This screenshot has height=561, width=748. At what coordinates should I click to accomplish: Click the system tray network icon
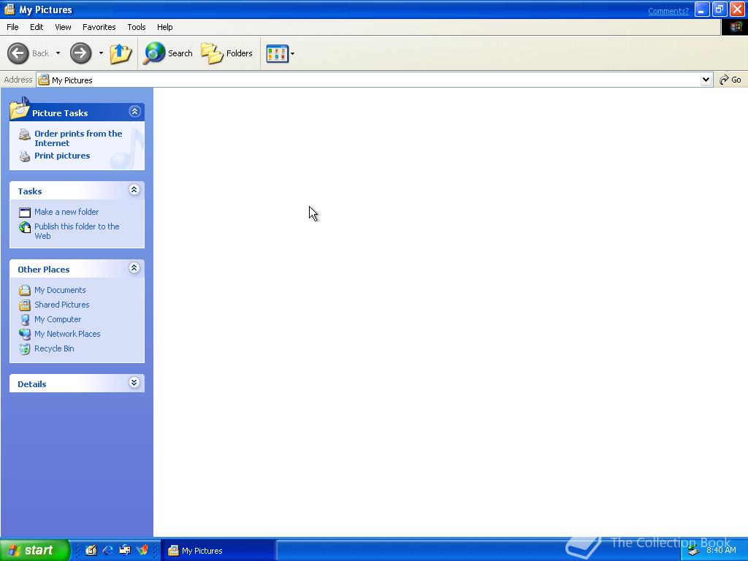694,551
